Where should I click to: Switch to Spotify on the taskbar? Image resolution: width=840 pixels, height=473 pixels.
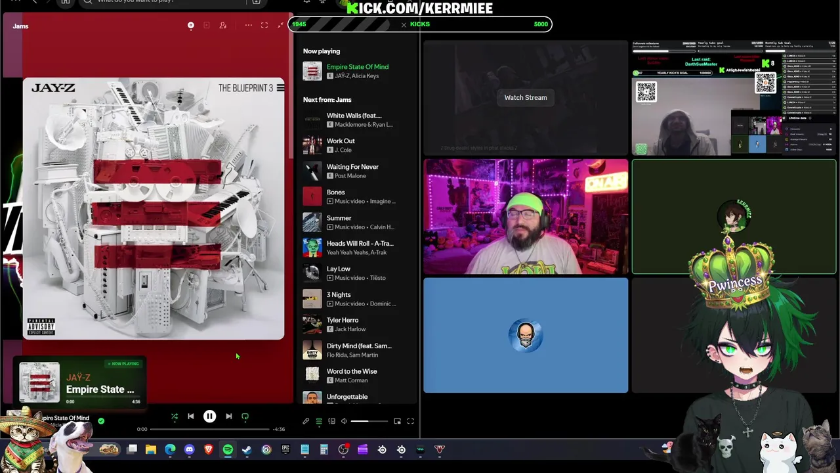[x=228, y=449]
